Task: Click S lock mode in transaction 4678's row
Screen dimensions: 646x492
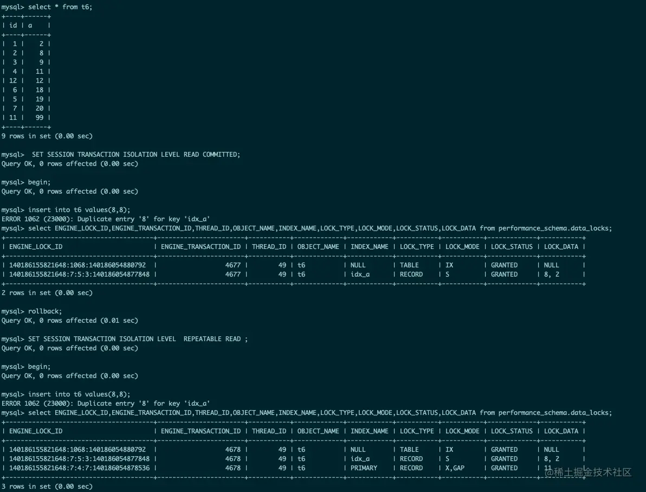Action: (448, 458)
